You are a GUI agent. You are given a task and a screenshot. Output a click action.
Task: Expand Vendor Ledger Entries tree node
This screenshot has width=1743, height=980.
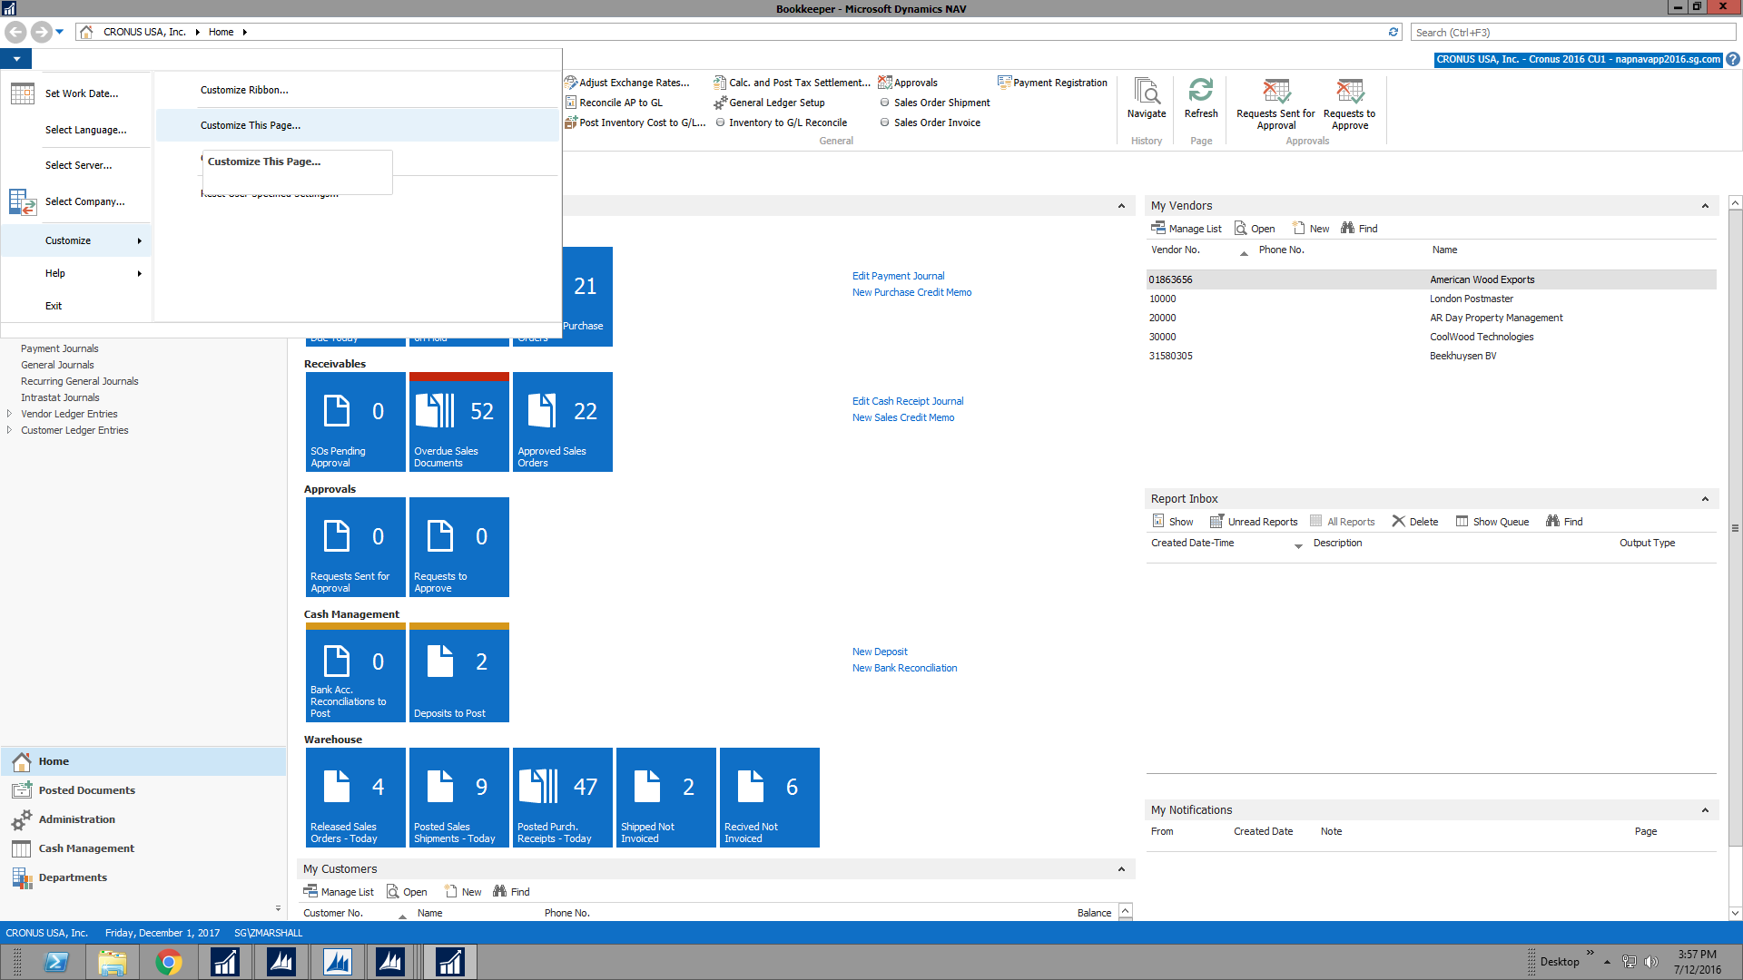tap(9, 414)
